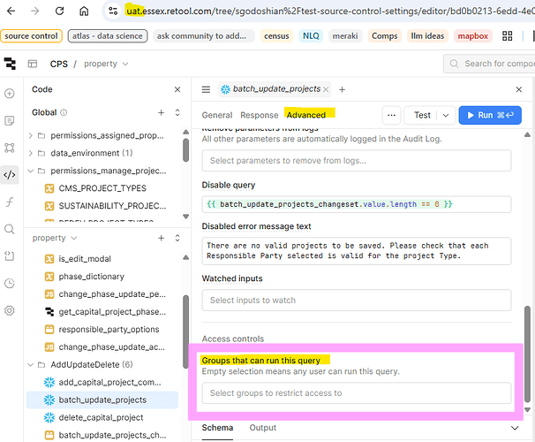Add new tab next to batch_update_projects

(x=343, y=89)
